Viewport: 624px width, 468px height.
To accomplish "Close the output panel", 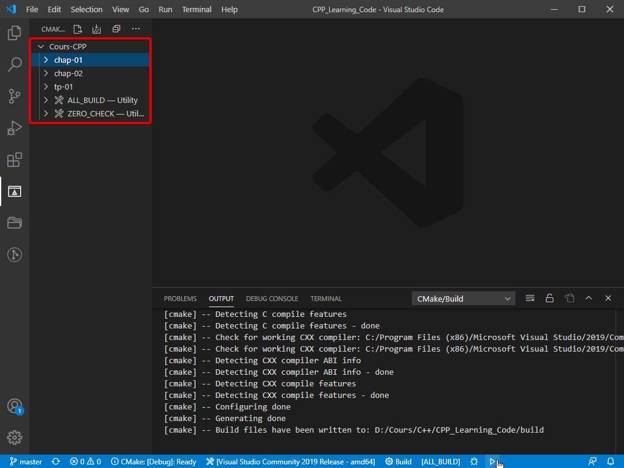I will [x=608, y=299].
